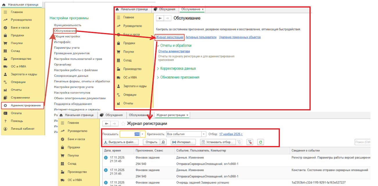The height and width of the screenshot is (186, 378).
Task: Open the Активные пользователи link
Action: pyautogui.click(x=201, y=37)
